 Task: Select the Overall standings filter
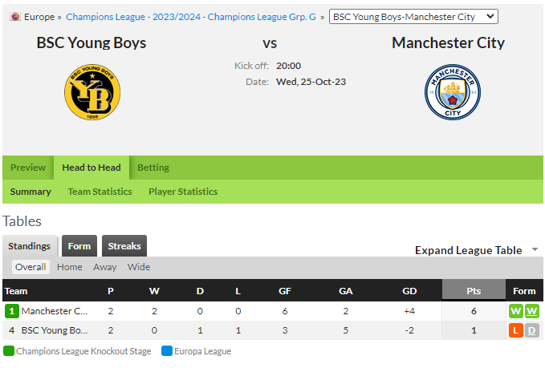click(x=31, y=267)
